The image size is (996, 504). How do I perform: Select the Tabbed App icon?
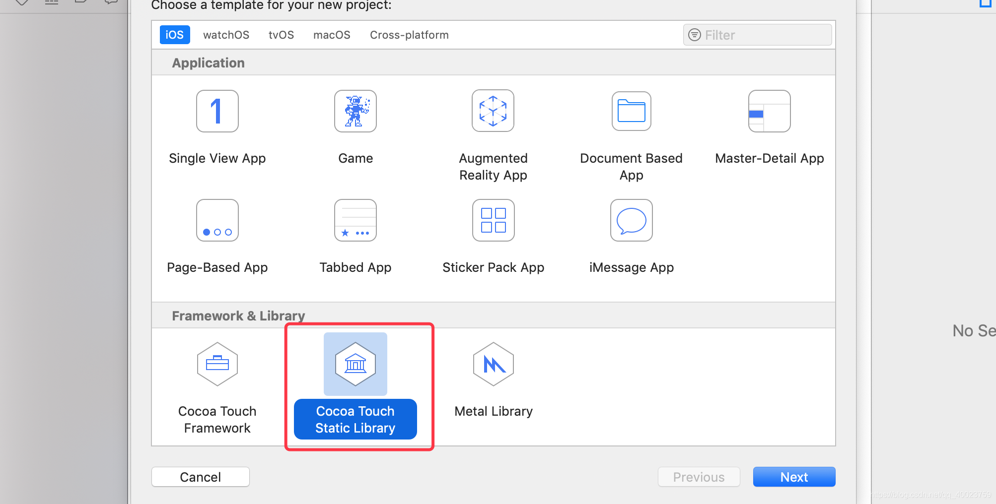point(356,220)
